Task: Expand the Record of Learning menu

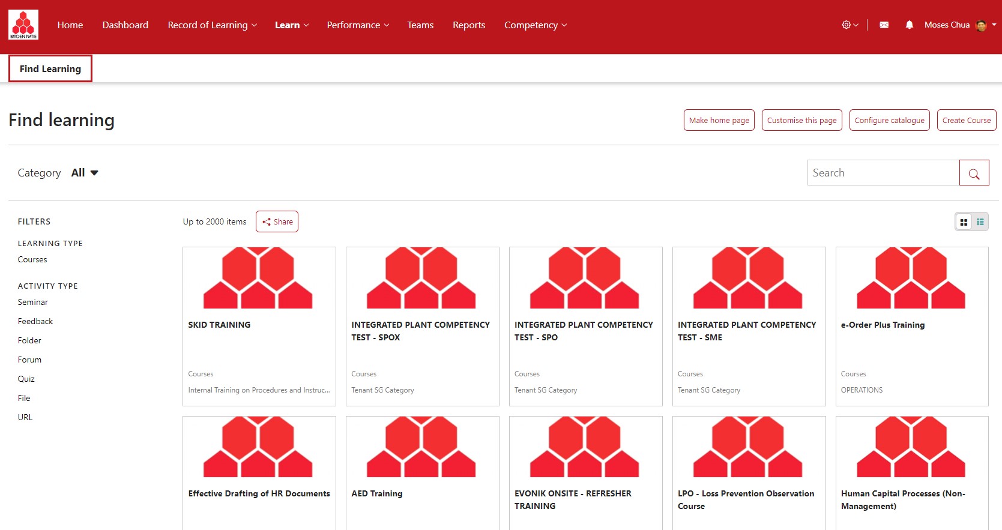Action: (x=212, y=25)
